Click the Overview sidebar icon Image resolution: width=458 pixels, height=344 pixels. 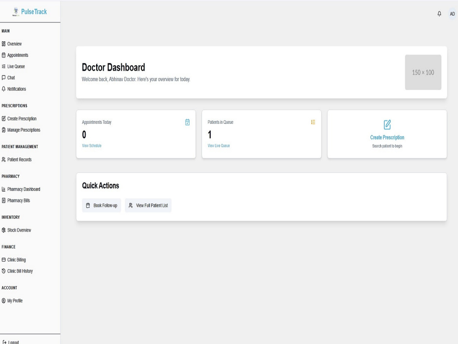click(x=4, y=44)
